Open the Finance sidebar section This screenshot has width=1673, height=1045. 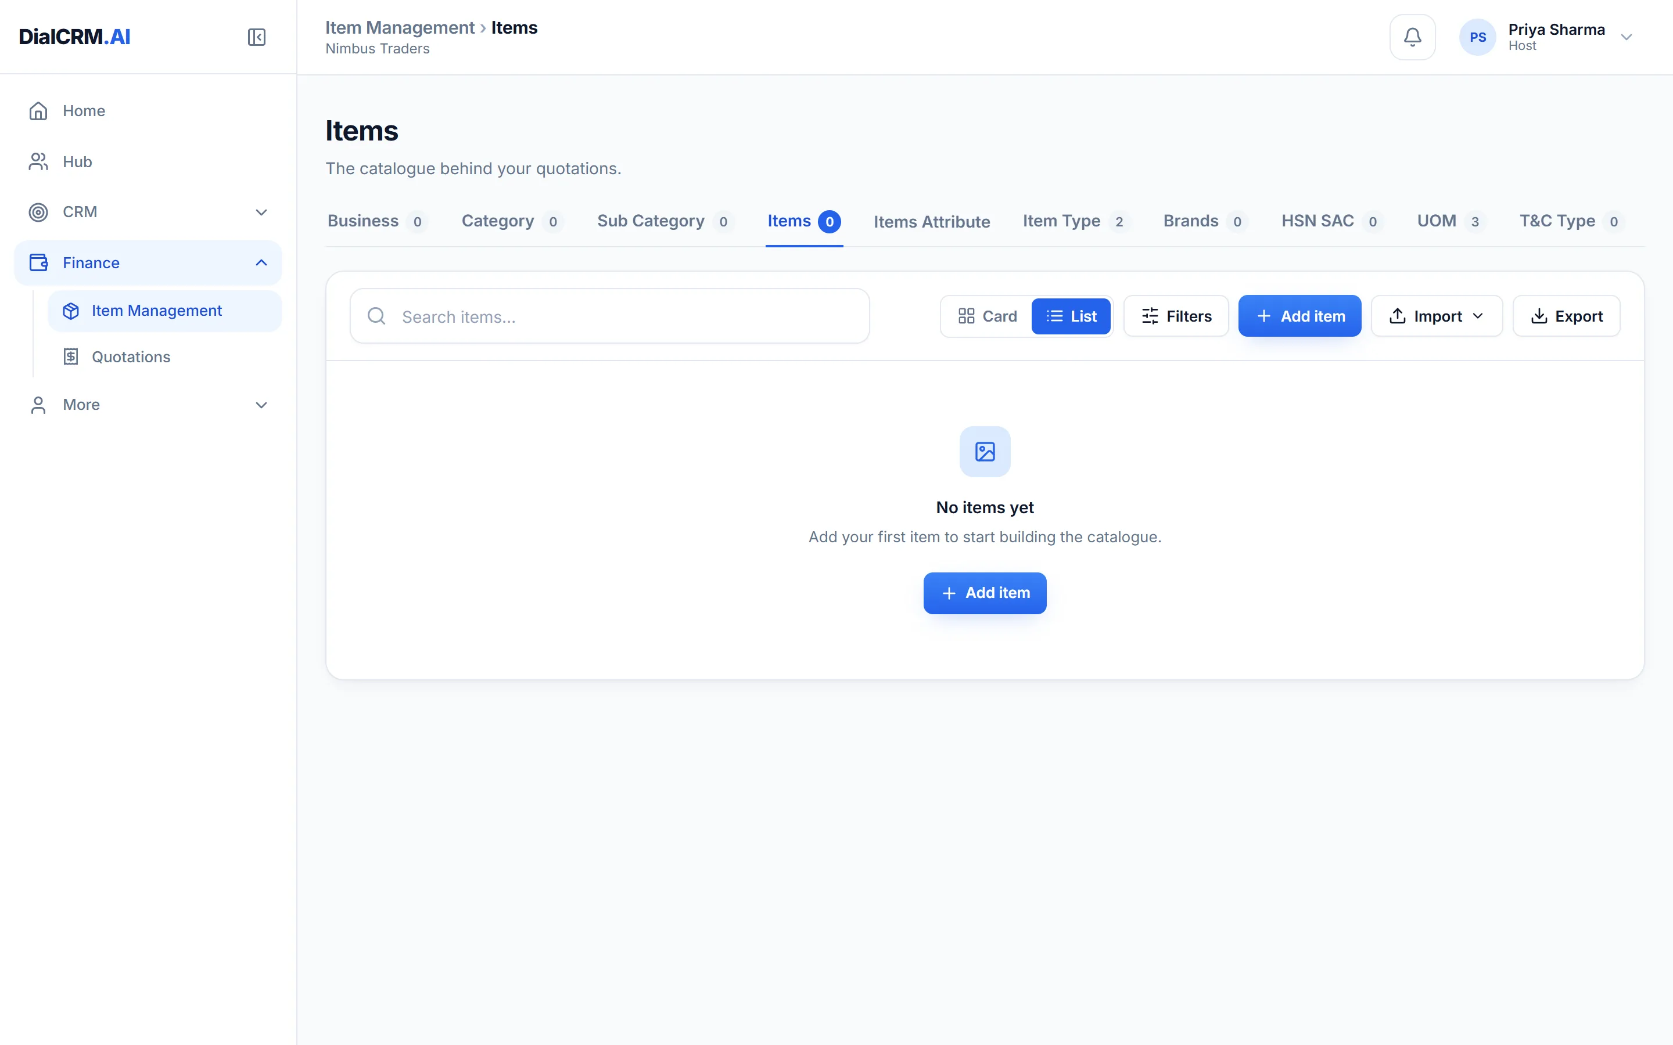[x=147, y=262]
